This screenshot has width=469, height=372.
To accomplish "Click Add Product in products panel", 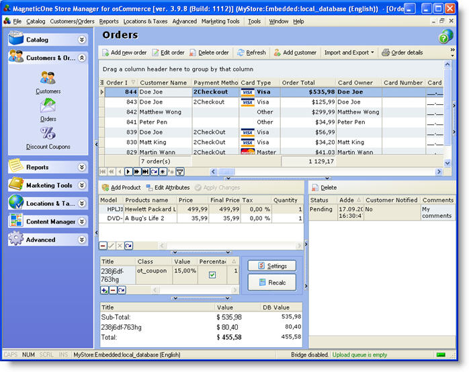I will [122, 188].
